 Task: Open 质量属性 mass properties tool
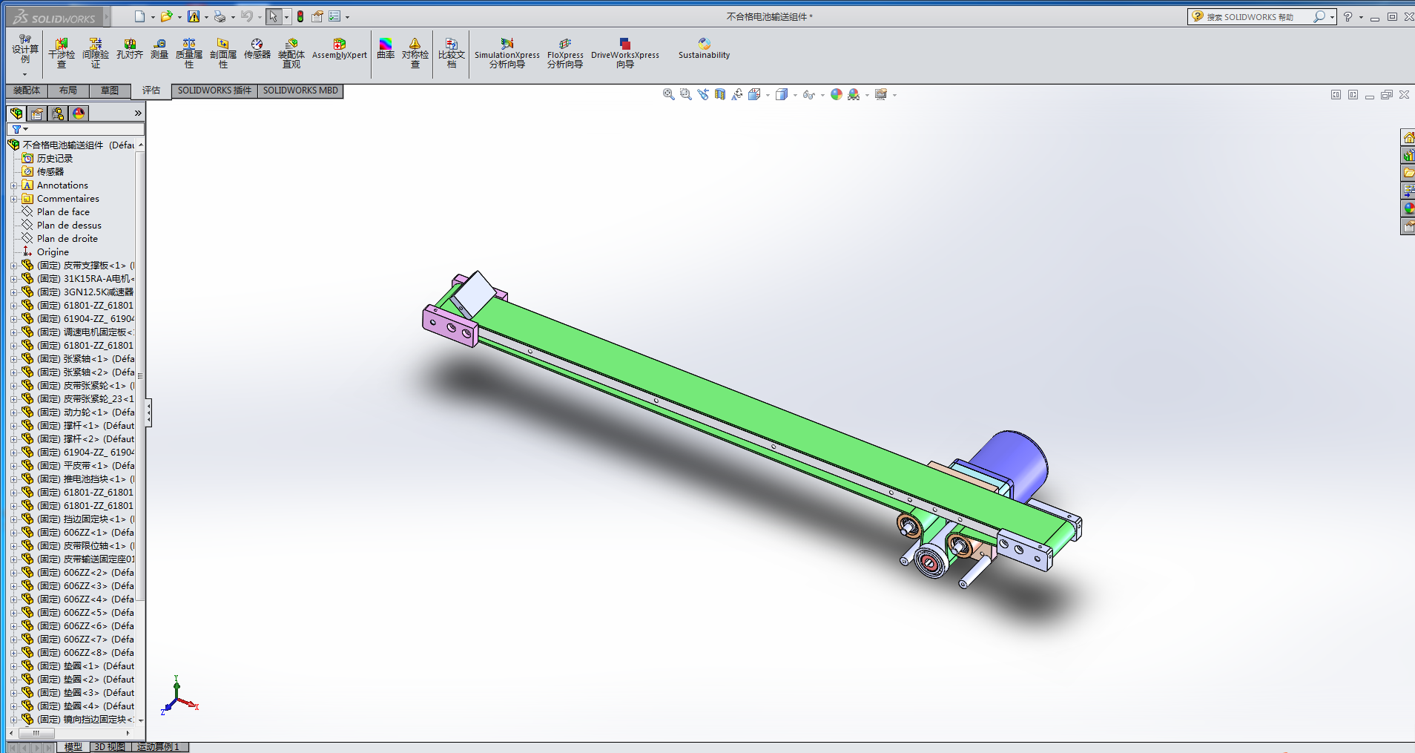189,53
